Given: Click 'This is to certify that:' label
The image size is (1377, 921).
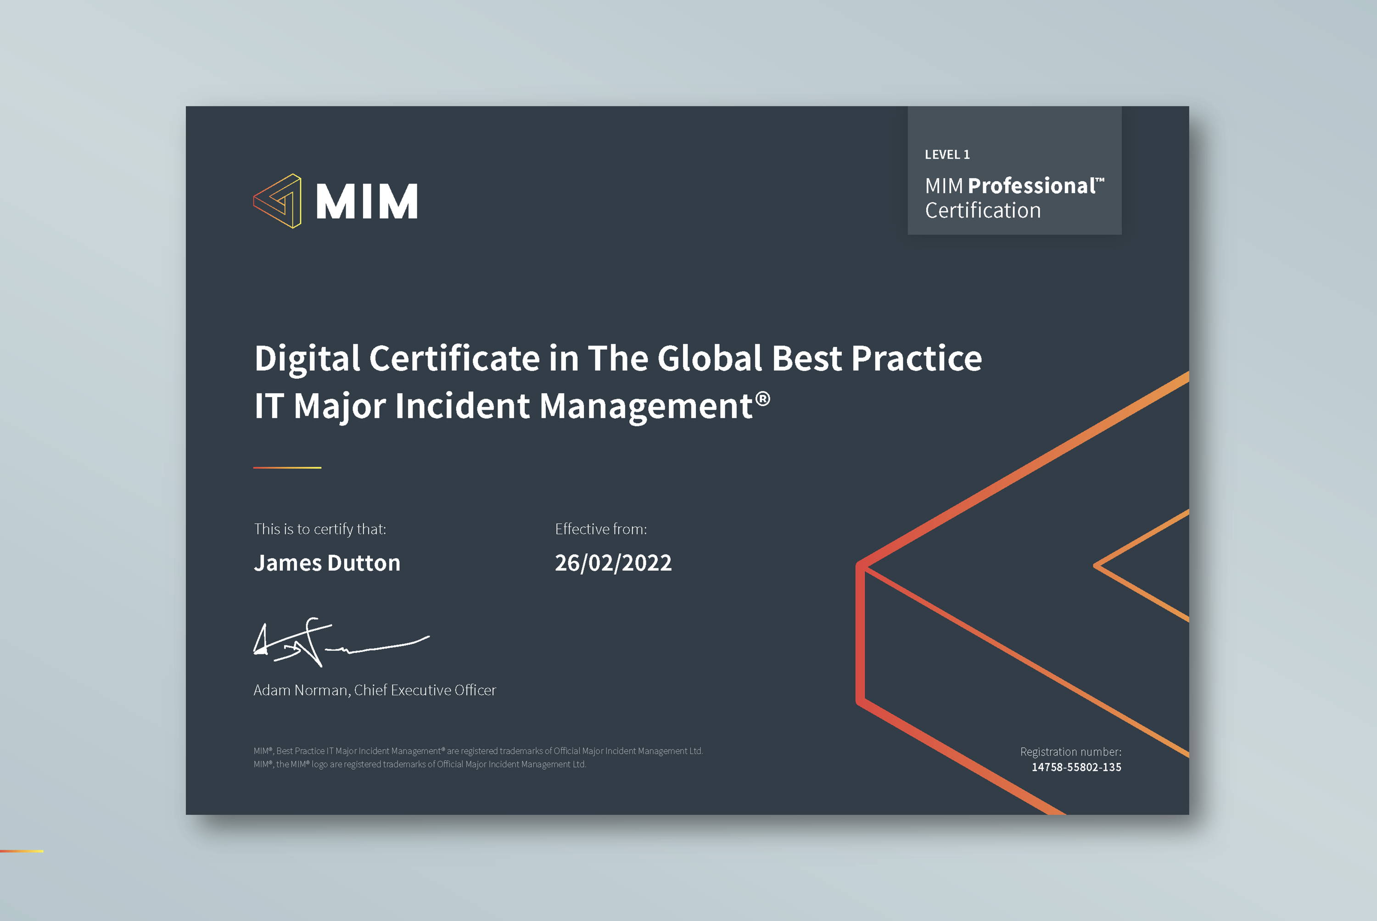Looking at the screenshot, I should (x=319, y=529).
